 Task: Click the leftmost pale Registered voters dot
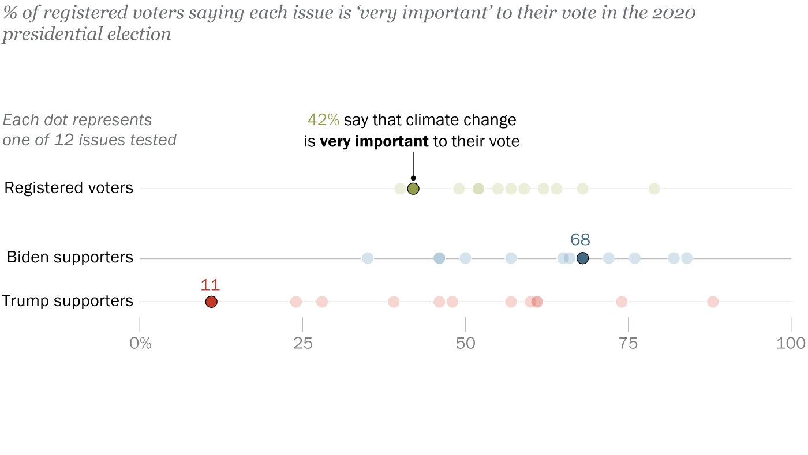pyautogui.click(x=400, y=189)
